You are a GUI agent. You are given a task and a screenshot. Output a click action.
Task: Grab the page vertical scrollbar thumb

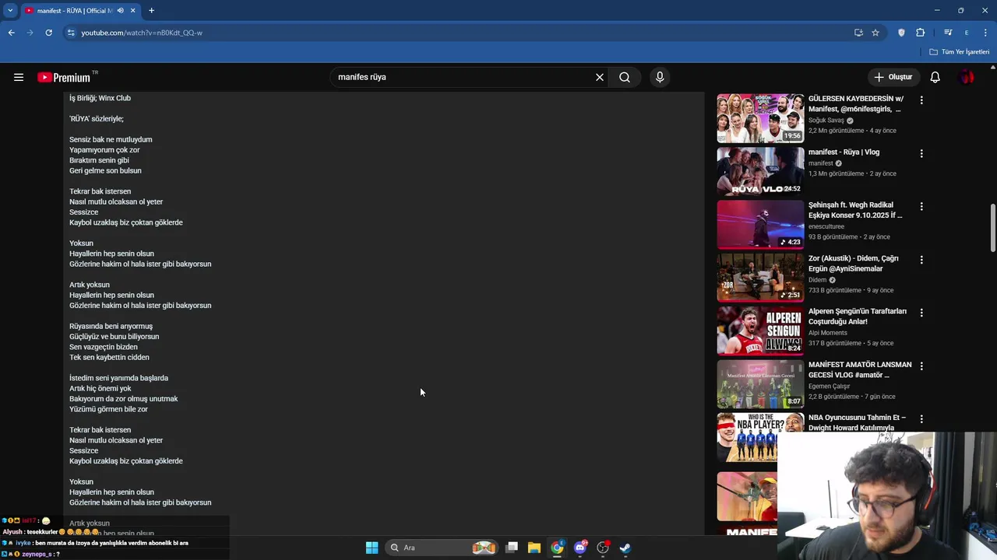click(x=992, y=228)
